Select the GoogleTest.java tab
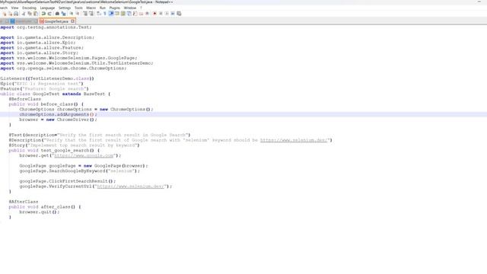The image size is (487, 274). click(x=56, y=21)
